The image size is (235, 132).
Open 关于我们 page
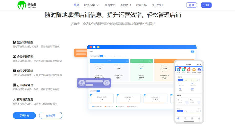(157, 5)
